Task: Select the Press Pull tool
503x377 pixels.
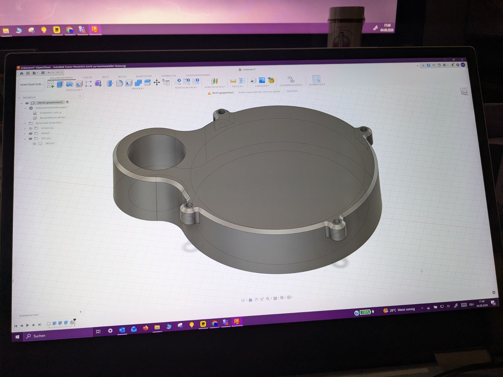Action: click(x=110, y=83)
